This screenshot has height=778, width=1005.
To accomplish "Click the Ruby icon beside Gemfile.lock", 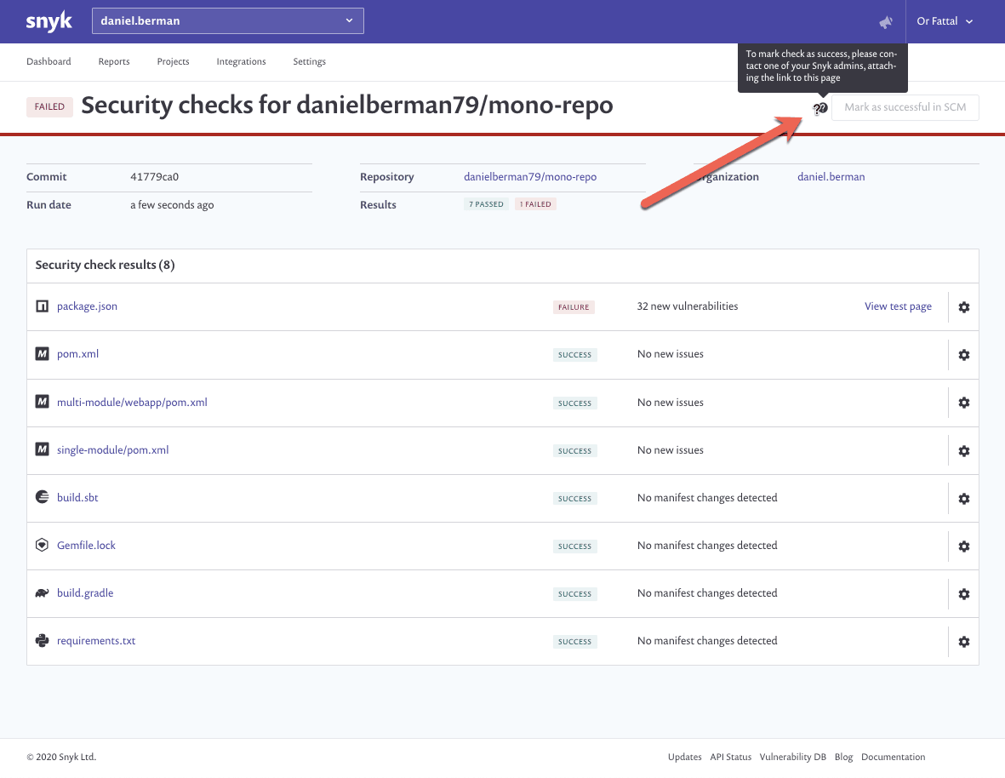I will [42, 546].
